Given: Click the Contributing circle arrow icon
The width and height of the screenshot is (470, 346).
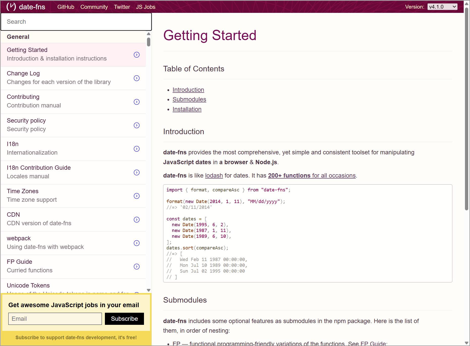Looking at the screenshot, I should [137, 102].
